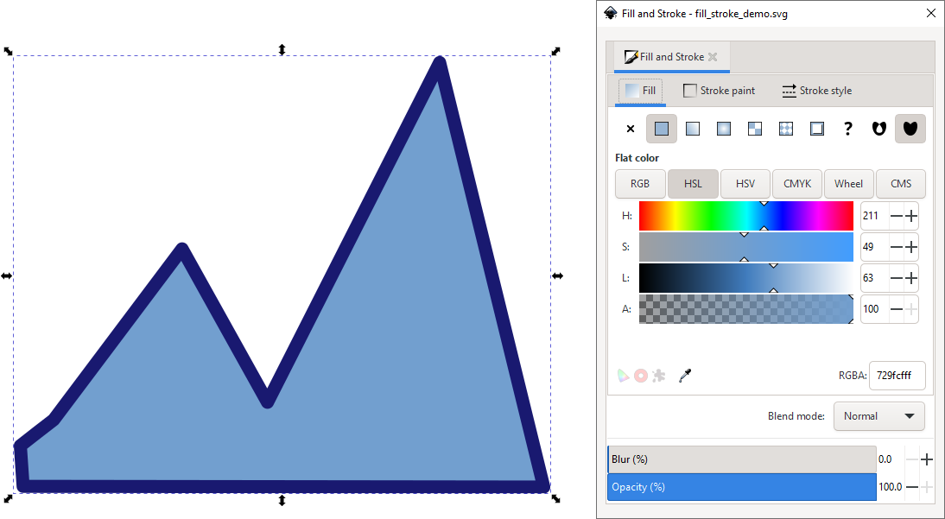Click the bottom-right corner scale handle
Image resolution: width=945 pixels, height=519 pixels.
click(555, 498)
